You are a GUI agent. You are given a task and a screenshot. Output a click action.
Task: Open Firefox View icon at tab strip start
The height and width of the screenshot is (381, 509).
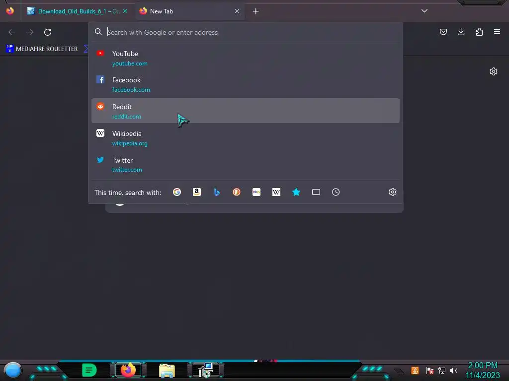(10, 11)
